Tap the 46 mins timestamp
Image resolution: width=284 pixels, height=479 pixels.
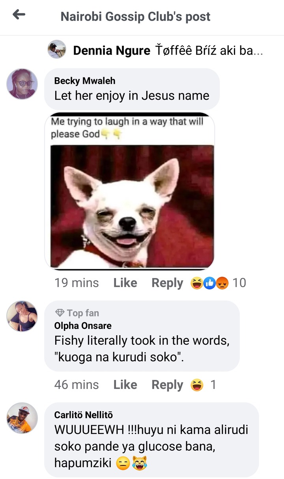[x=77, y=385]
